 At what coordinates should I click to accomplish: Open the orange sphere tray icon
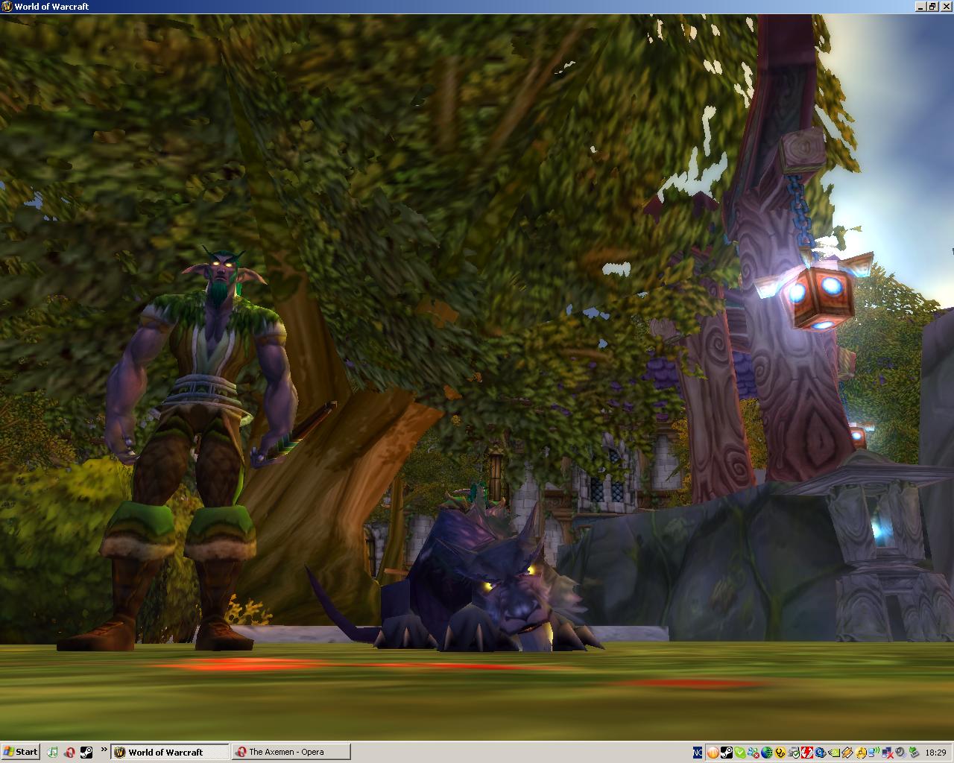[x=713, y=753]
